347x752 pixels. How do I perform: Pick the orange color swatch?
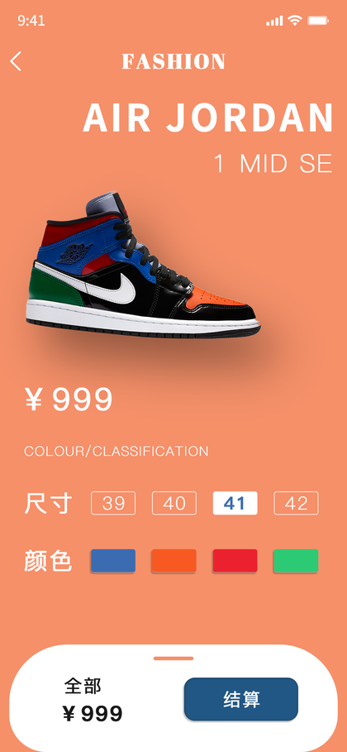pos(174,561)
